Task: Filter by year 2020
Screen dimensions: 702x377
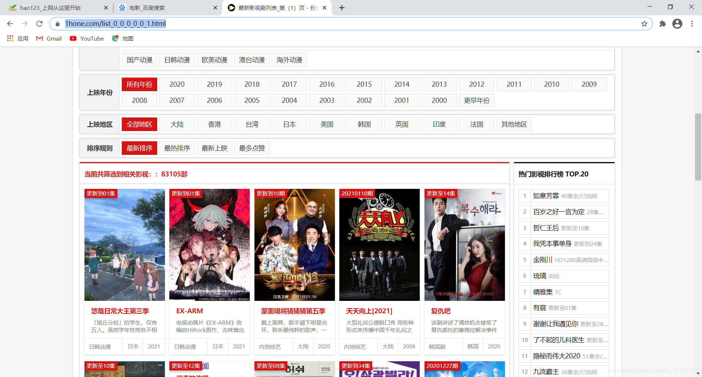Action: point(177,85)
